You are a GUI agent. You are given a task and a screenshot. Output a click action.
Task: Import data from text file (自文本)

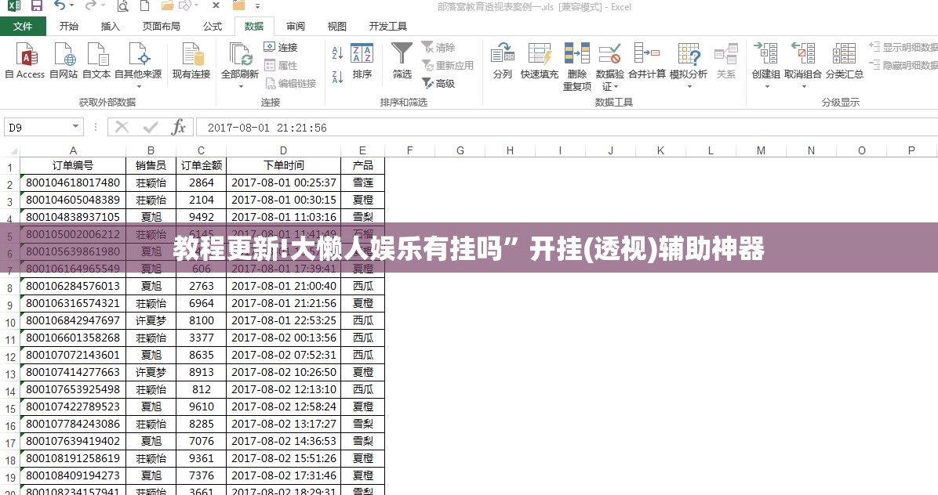click(96, 60)
